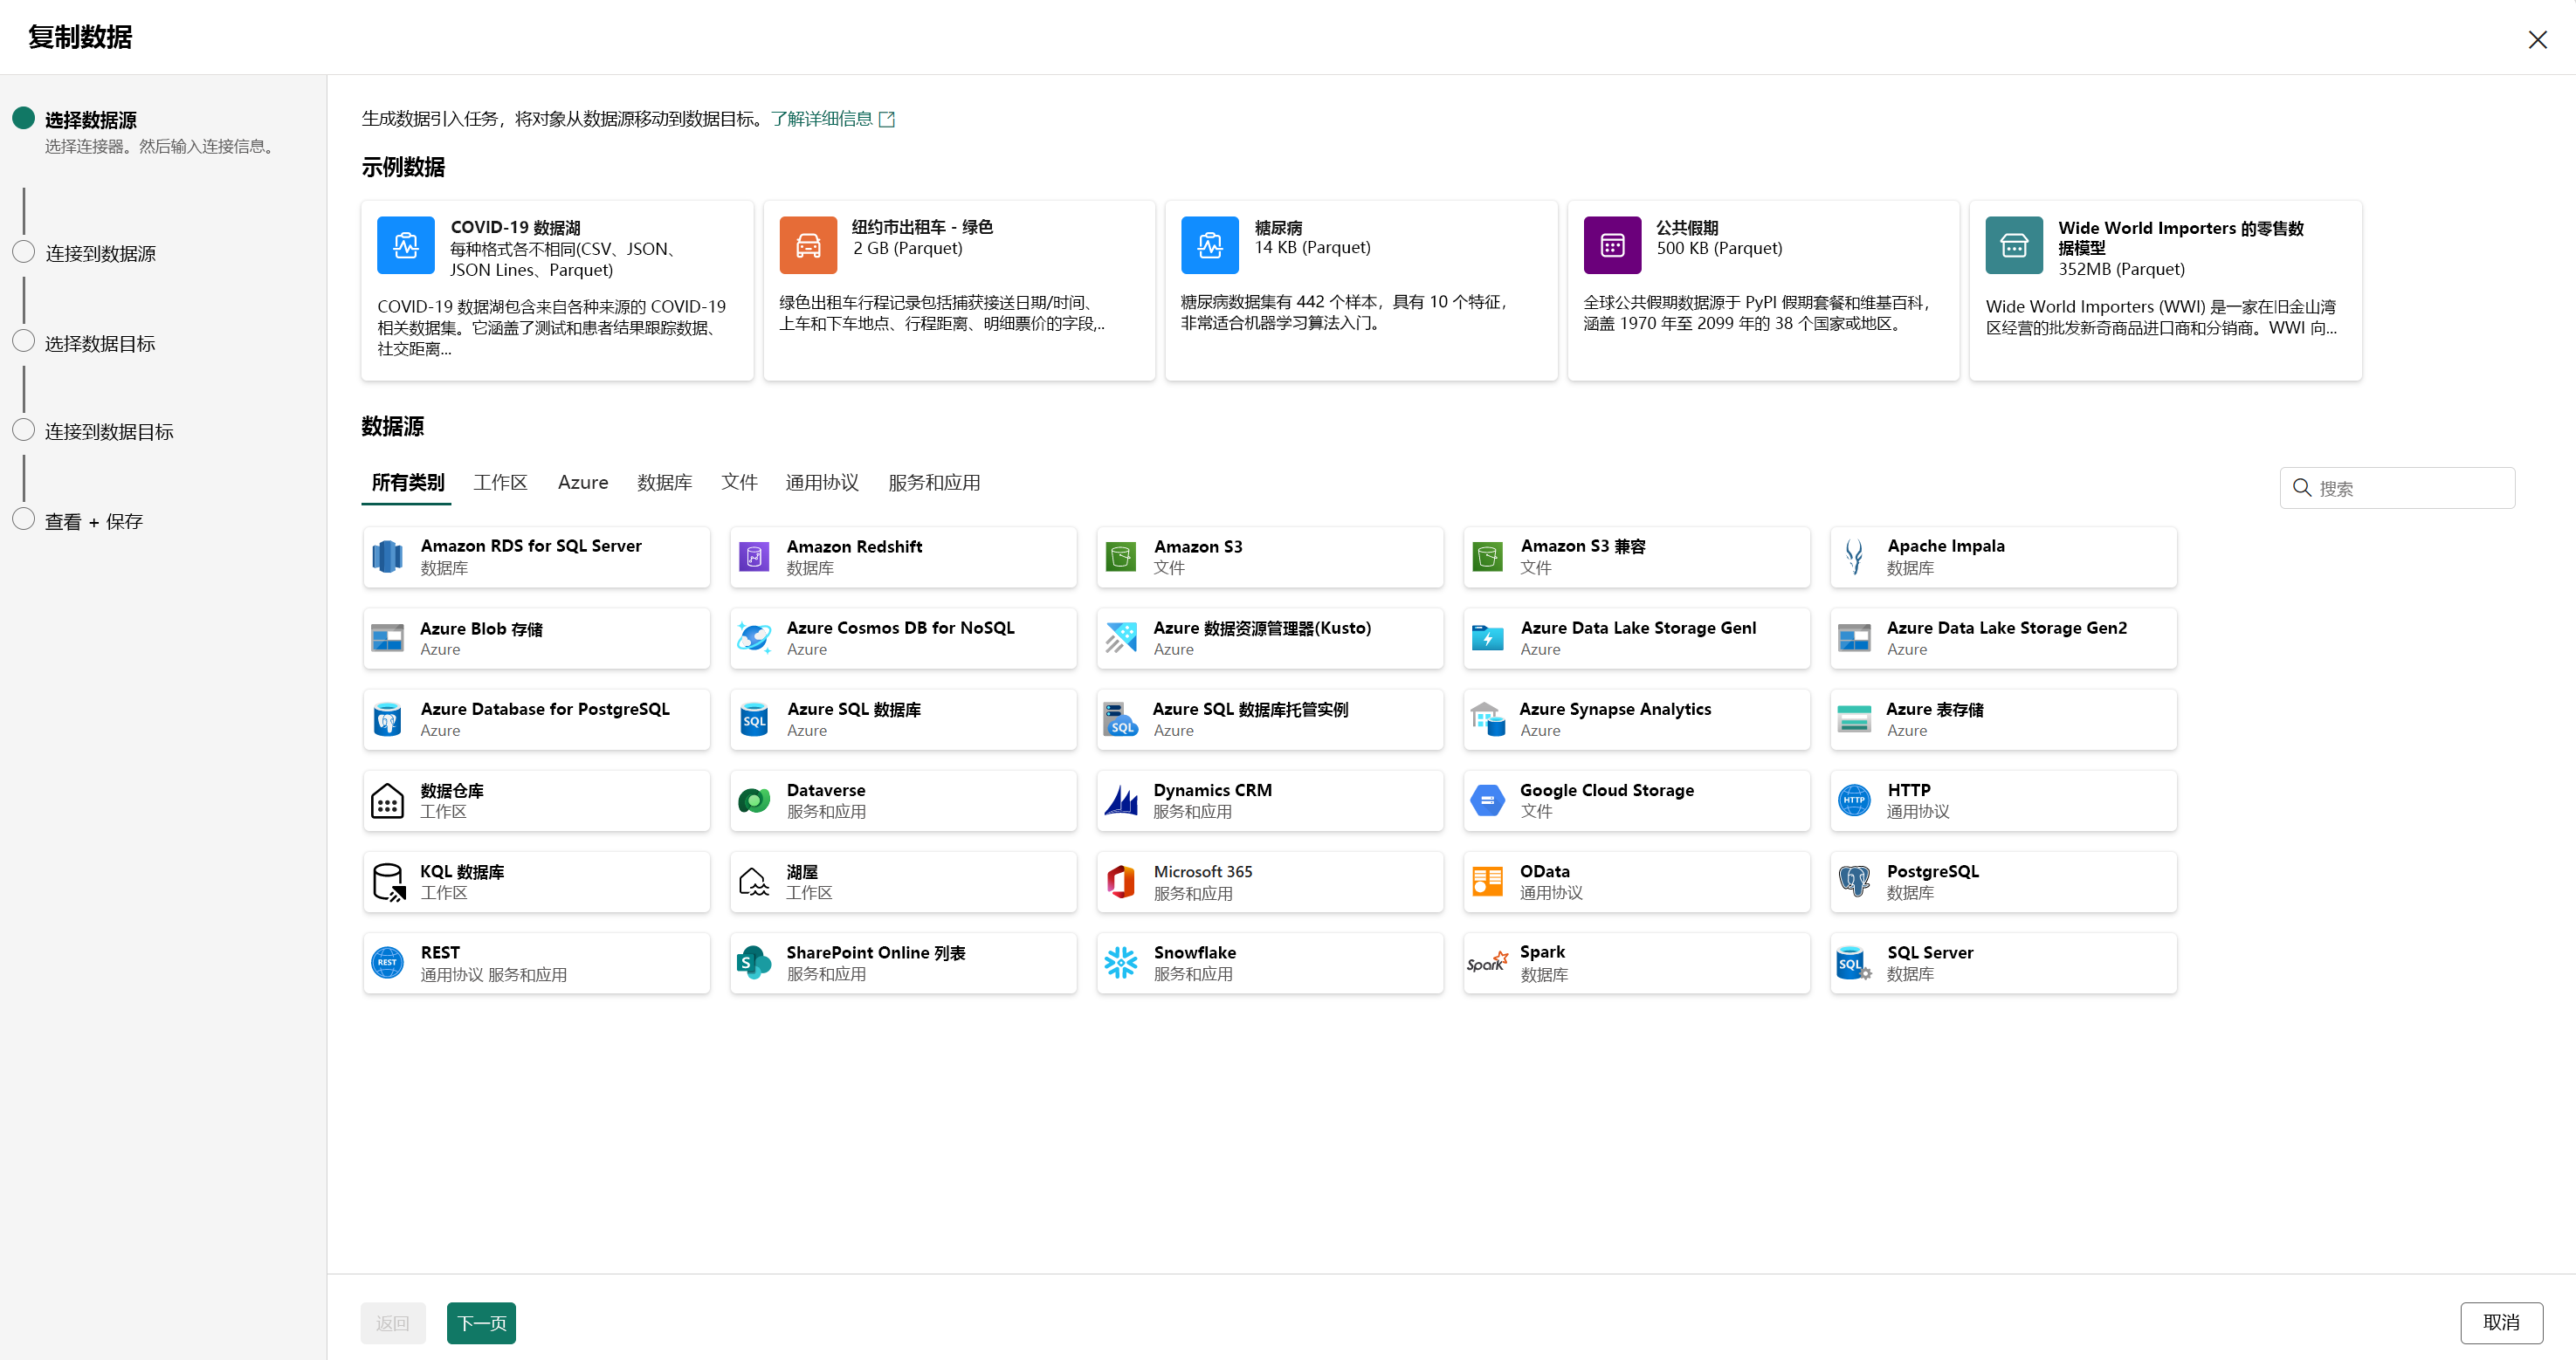Select the 查看 + 保存 step circle
Image resolution: width=2576 pixels, height=1360 pixels.
point(24,519)
